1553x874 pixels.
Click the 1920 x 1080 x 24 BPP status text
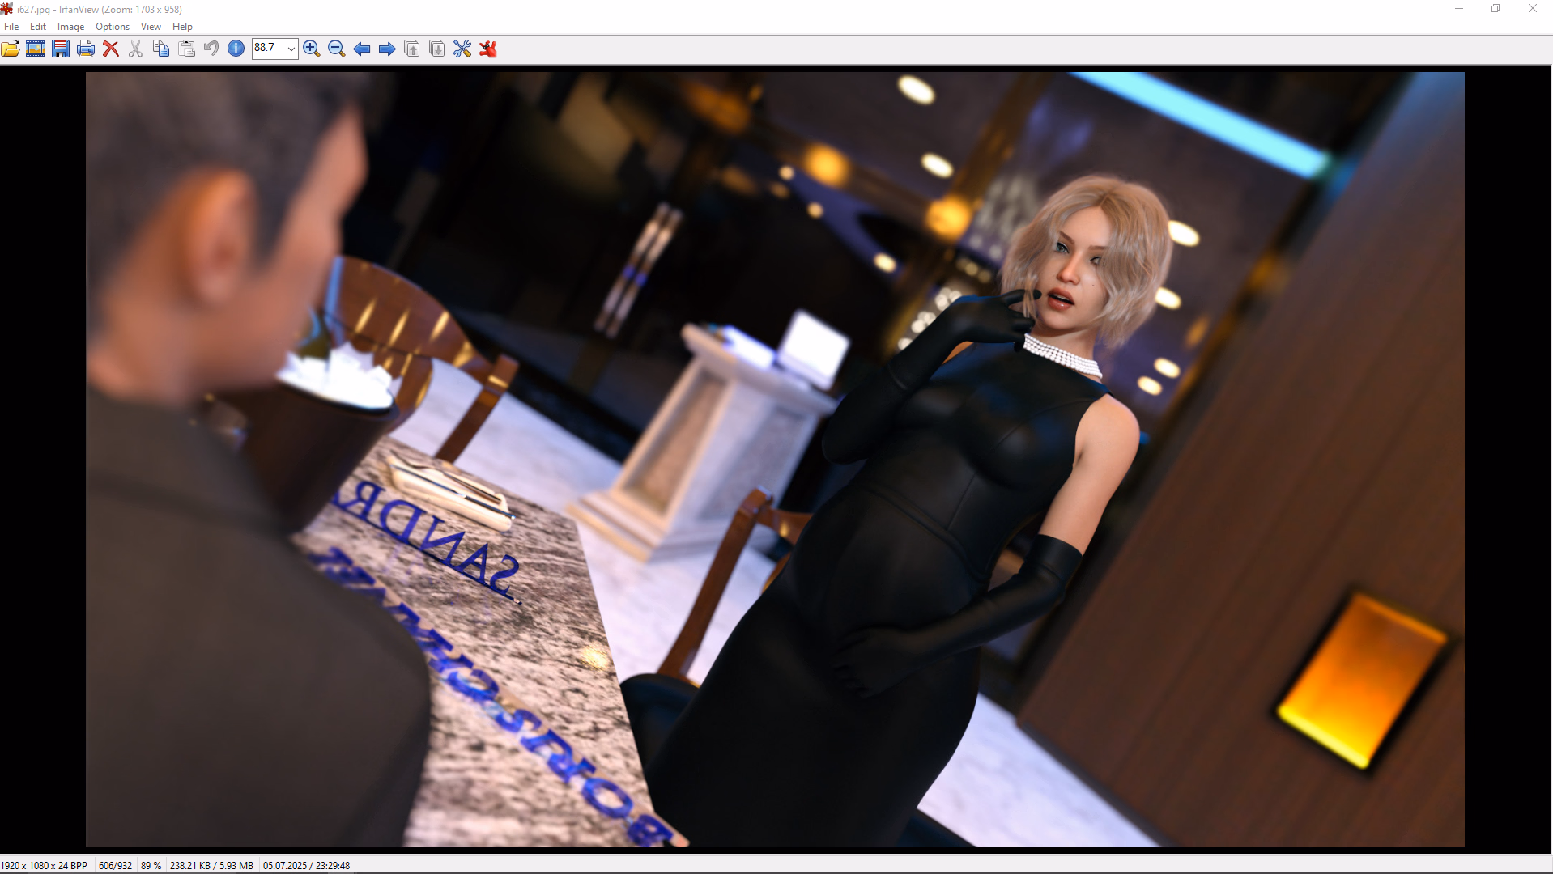pyautogui.click(x=45, y=866)
